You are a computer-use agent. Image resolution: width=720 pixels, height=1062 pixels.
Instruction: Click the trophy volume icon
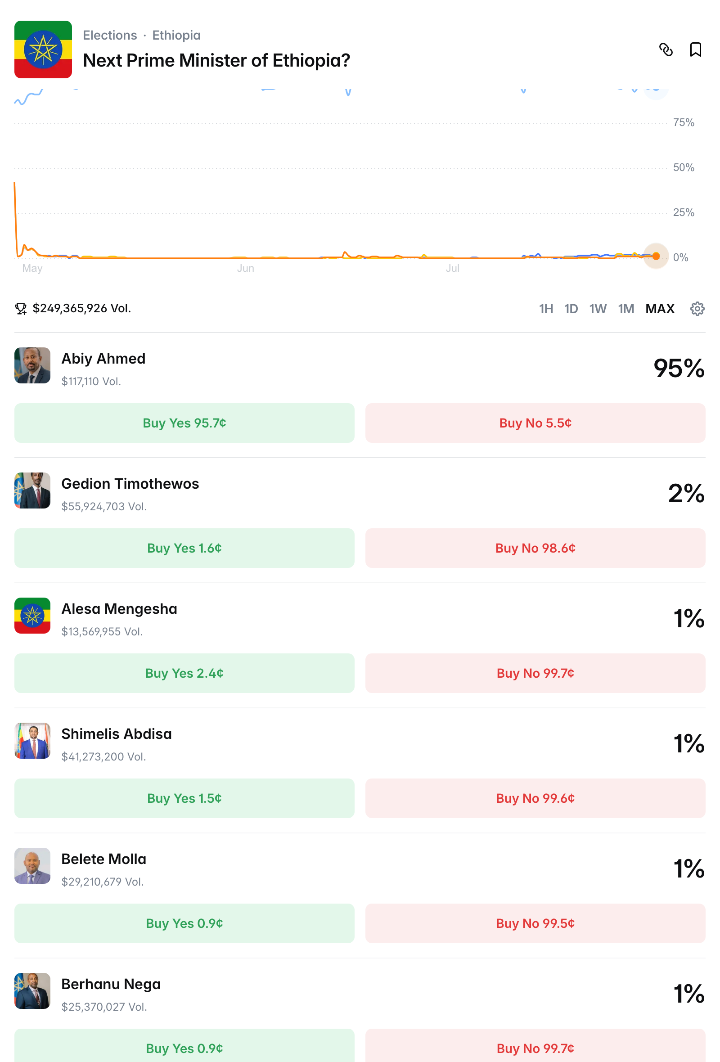21,309
